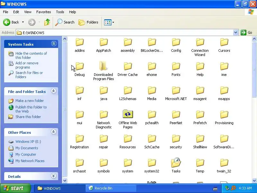Collapse the System Tasks panel
Image resolution: width=257 pixels, height=193 pixels.
tap(54, 44)
